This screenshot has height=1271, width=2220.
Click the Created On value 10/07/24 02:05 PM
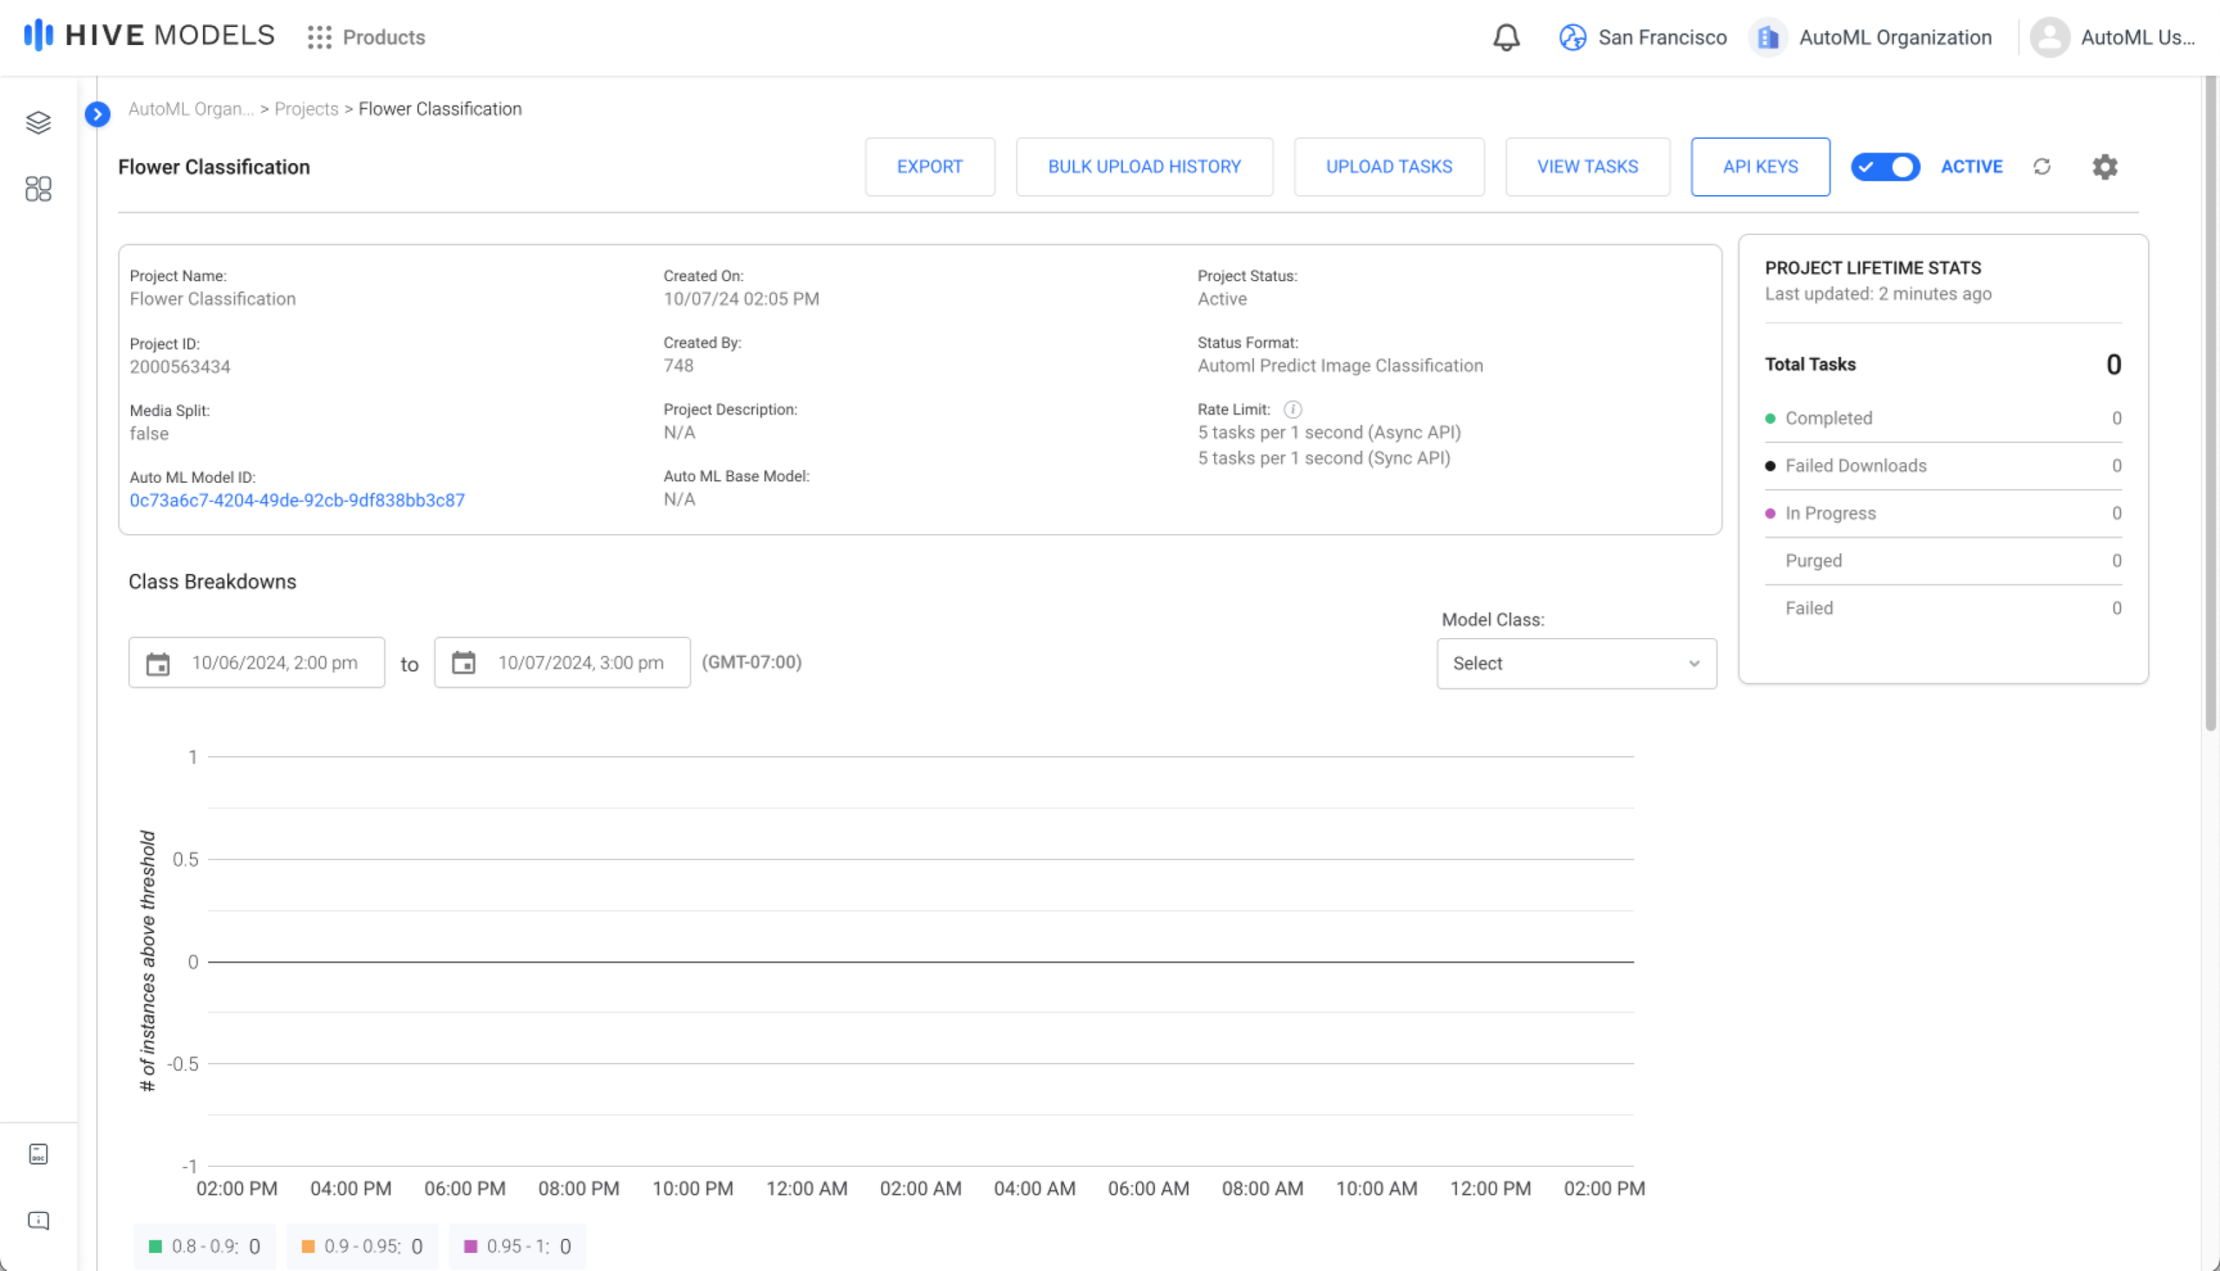[741, 298]
